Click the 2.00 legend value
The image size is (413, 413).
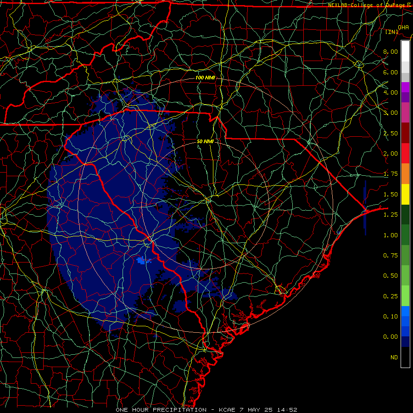[x=391, y=154]
